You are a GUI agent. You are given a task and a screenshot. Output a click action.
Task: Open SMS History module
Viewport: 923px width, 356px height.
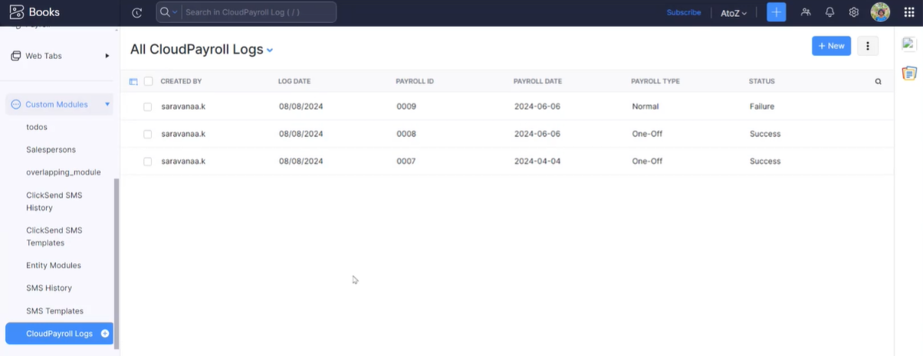(x=49, y=288)
